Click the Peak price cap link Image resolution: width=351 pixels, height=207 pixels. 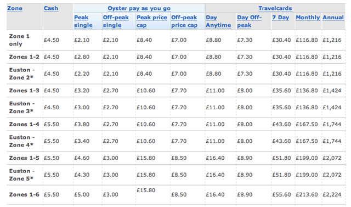click(x=152, y=21)
